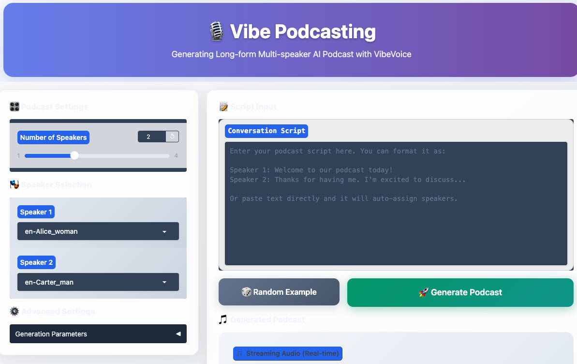The width and height of the screenshot is (577, 364).
Task: Click the subtitle mentioning VibeVoice
Action: 291,54
